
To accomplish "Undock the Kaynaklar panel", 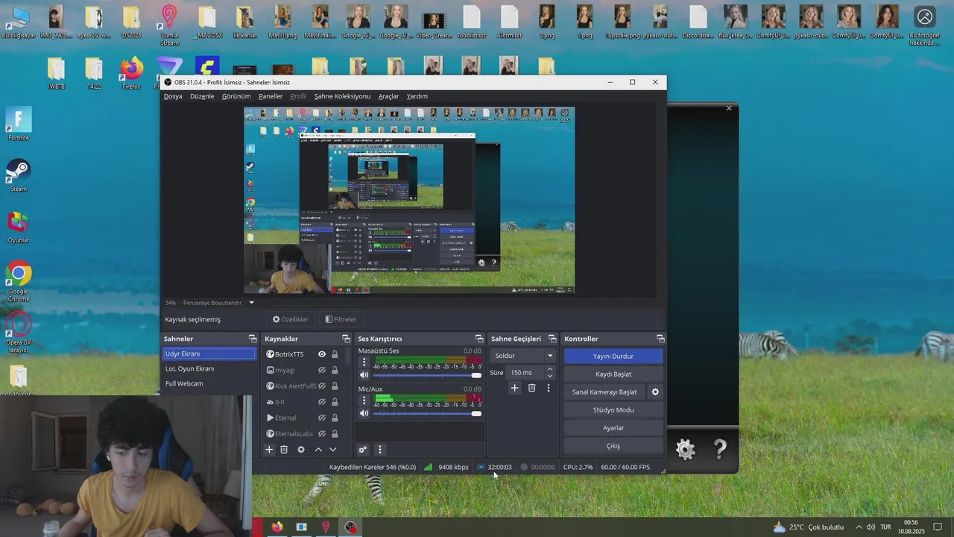I will pos(345,339).
